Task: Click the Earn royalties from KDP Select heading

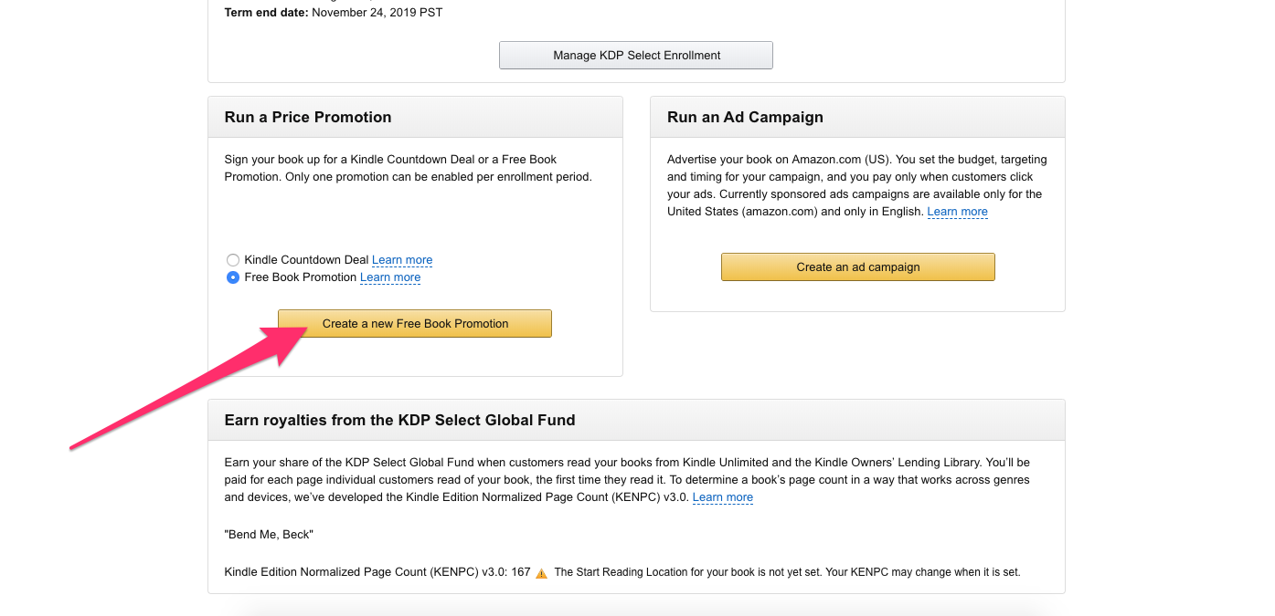Action: [400, 421]
